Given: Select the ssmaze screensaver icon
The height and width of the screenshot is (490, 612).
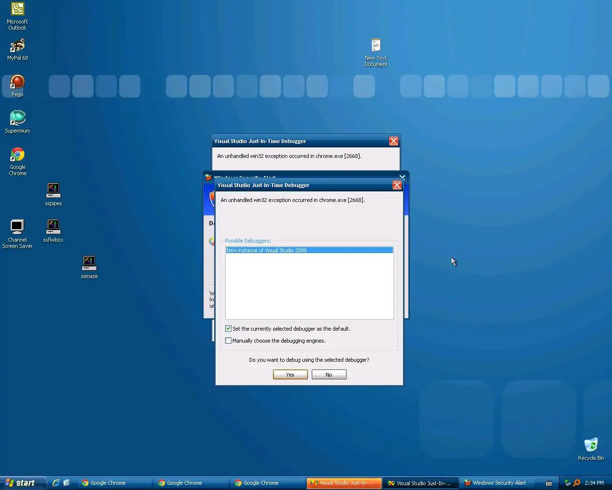Looking at the screenshot, I should click(89, 267).
